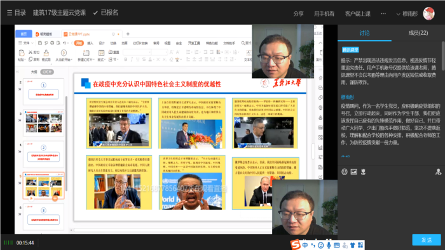Click the 已报名 enrolled status

106,13
